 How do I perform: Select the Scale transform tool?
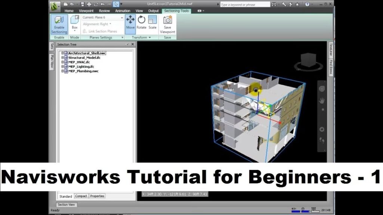(152, 22)
